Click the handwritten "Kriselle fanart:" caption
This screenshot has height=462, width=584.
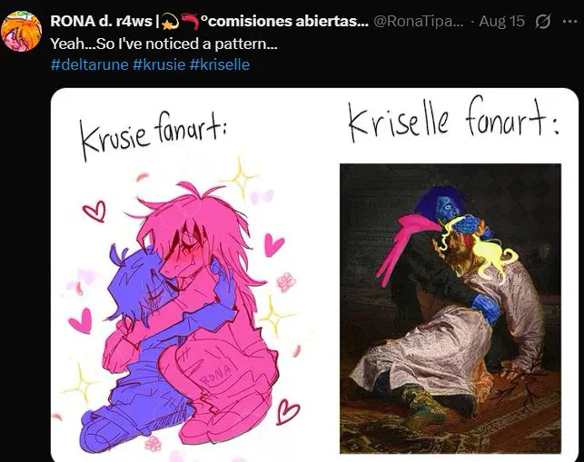pyautogui.click(x=453, y=119)
